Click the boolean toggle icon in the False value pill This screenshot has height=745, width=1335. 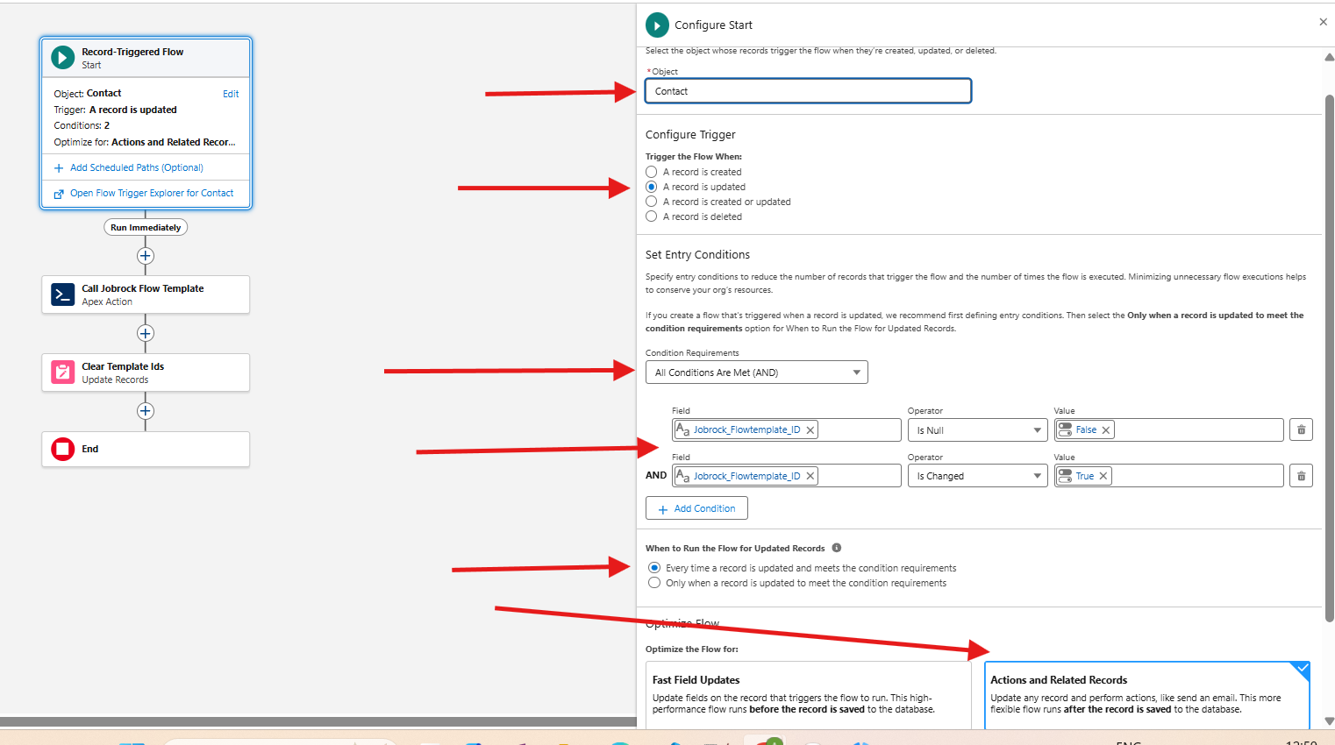[1065, 429]
